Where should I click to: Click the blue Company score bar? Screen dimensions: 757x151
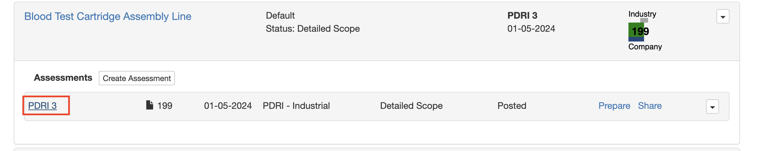click(636, 39)
